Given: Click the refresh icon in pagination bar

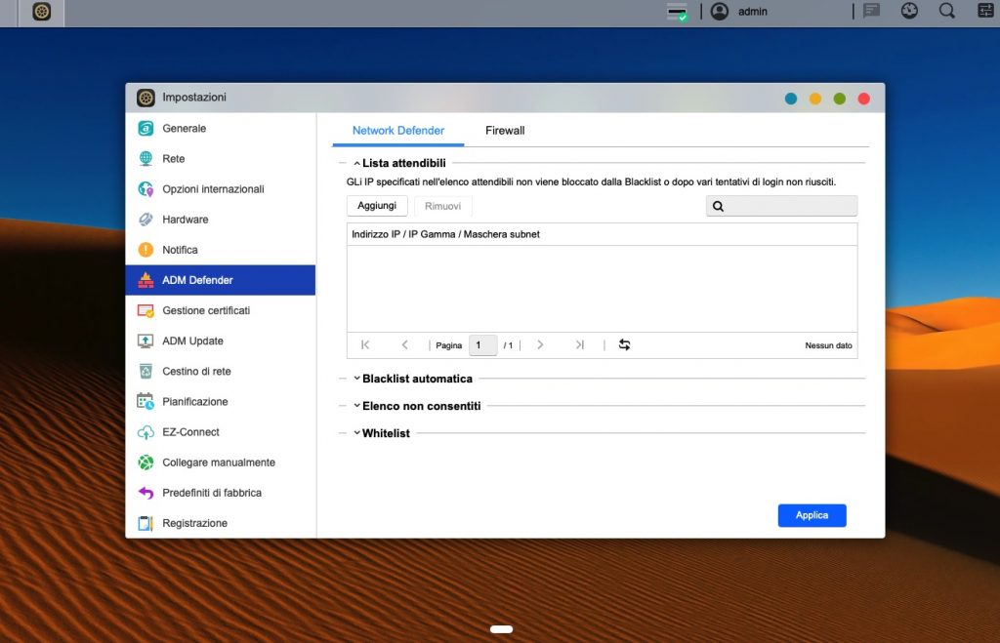Looking at the screenshot, I should [625, 344].
